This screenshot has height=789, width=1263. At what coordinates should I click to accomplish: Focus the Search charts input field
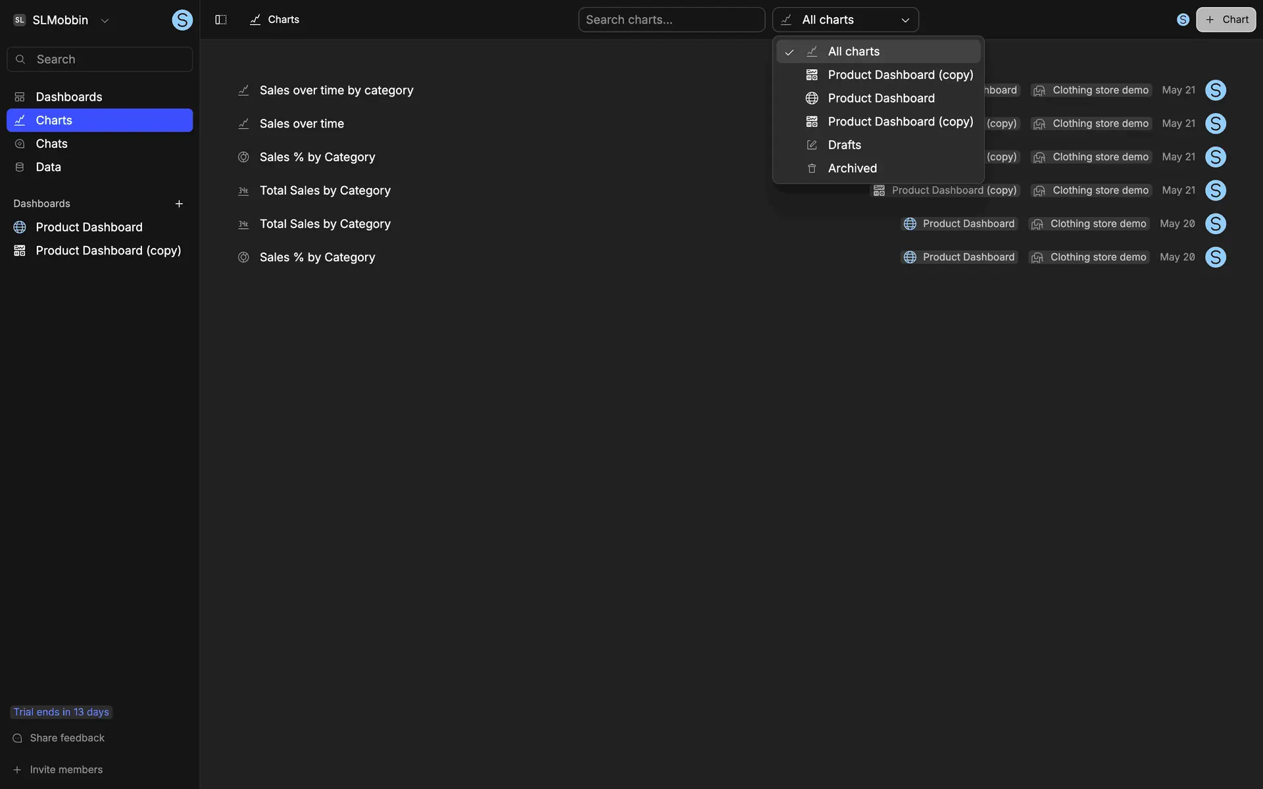(671, 20)
